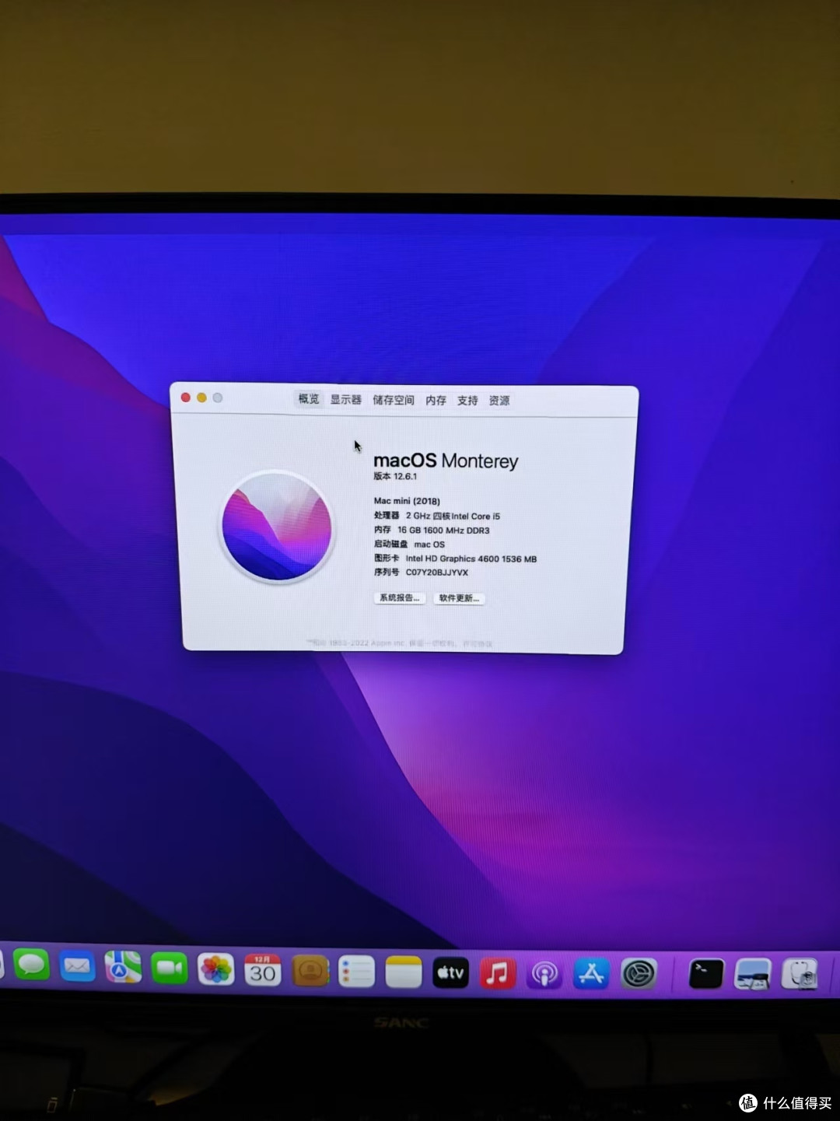Viewport: 840px width, 1121px height.
Task: Launch Reminders from the Dock
Action: click(357, 972)
